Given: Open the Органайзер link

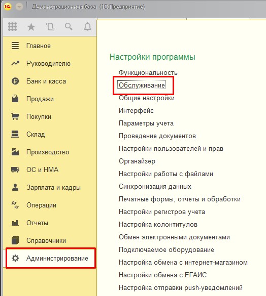Looking at the screenshot, I should pos(137,161).
